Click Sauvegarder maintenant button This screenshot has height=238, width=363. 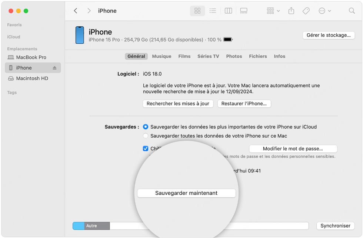pos(186,193)
